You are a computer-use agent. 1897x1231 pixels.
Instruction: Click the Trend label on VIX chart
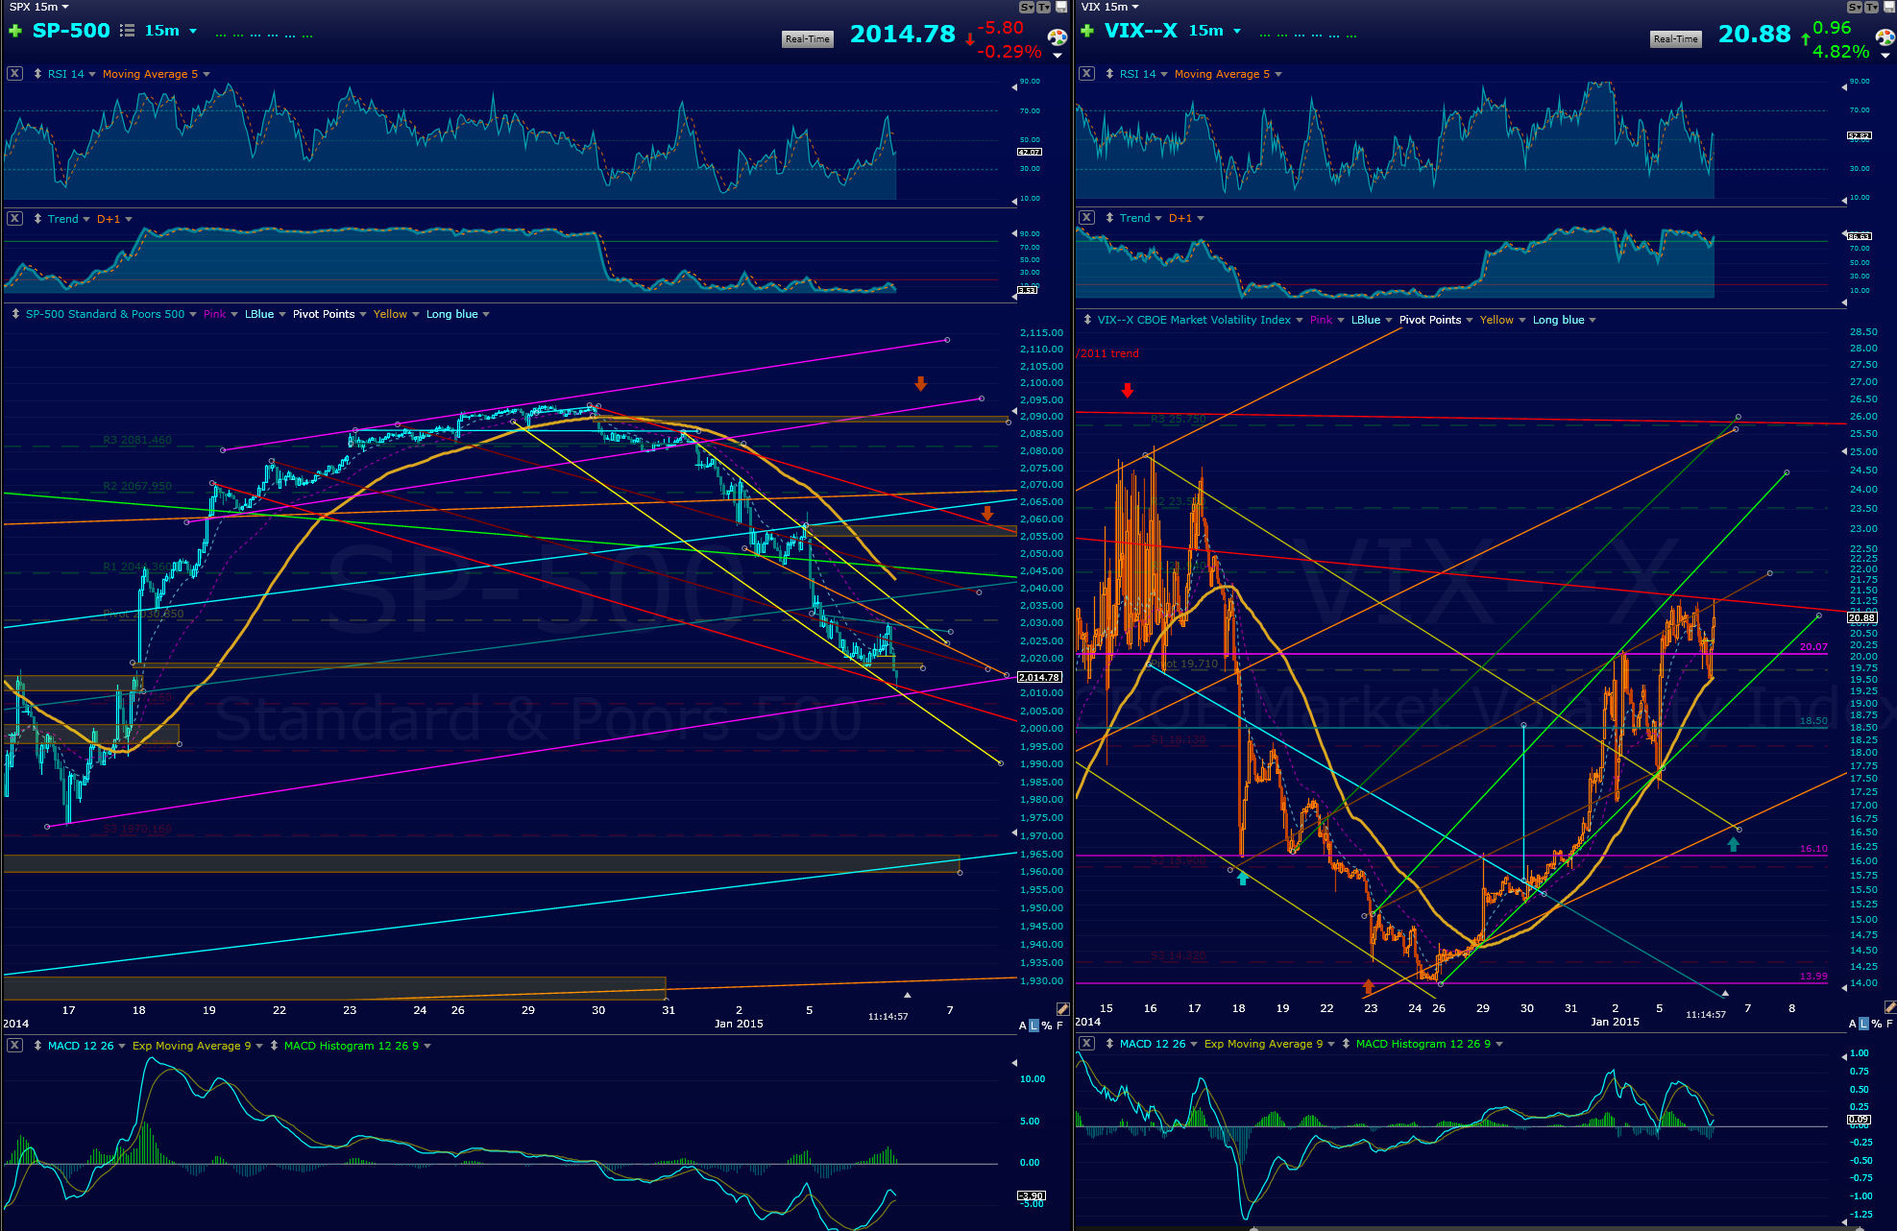pyautogui.click(x=1134, y=217)
